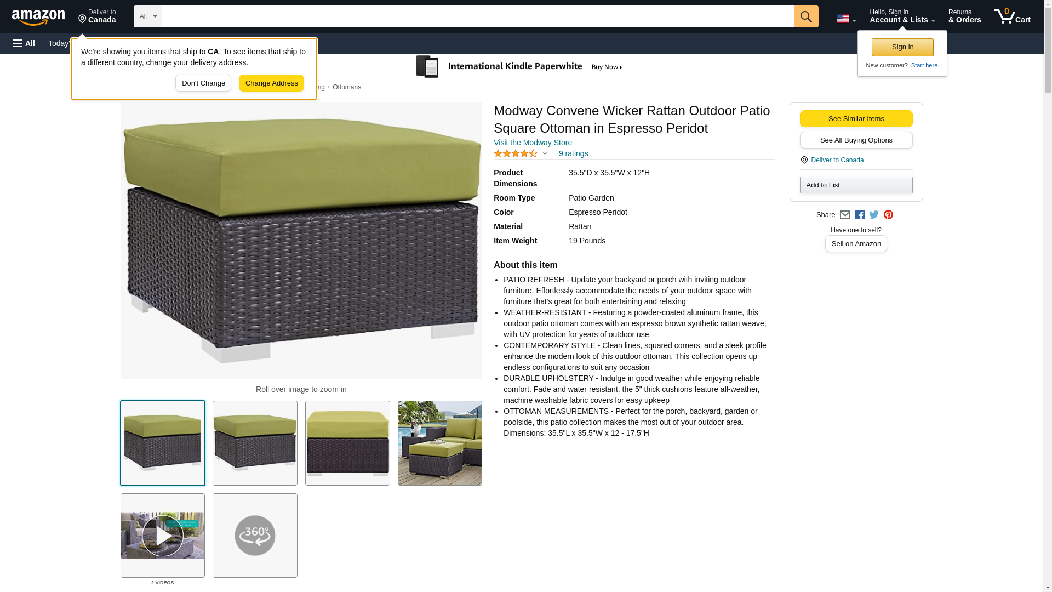This screenshot has width=1052, height=592.
Task: Click the search magnifier Go button
Action: point(805,16)
